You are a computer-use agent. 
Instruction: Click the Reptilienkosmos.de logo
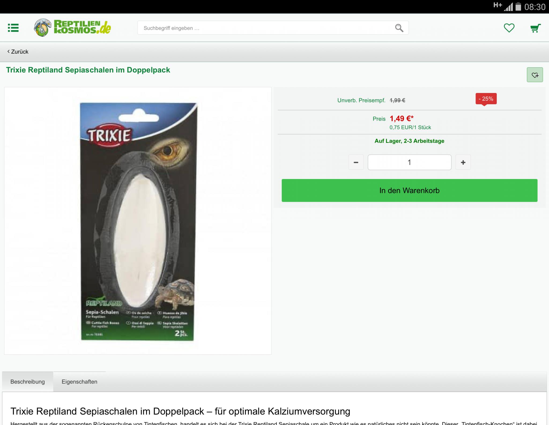(x=72, y=28)
